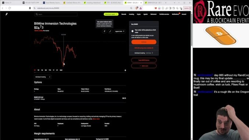Open Notifications in top navigation

(x=176, y=14)
